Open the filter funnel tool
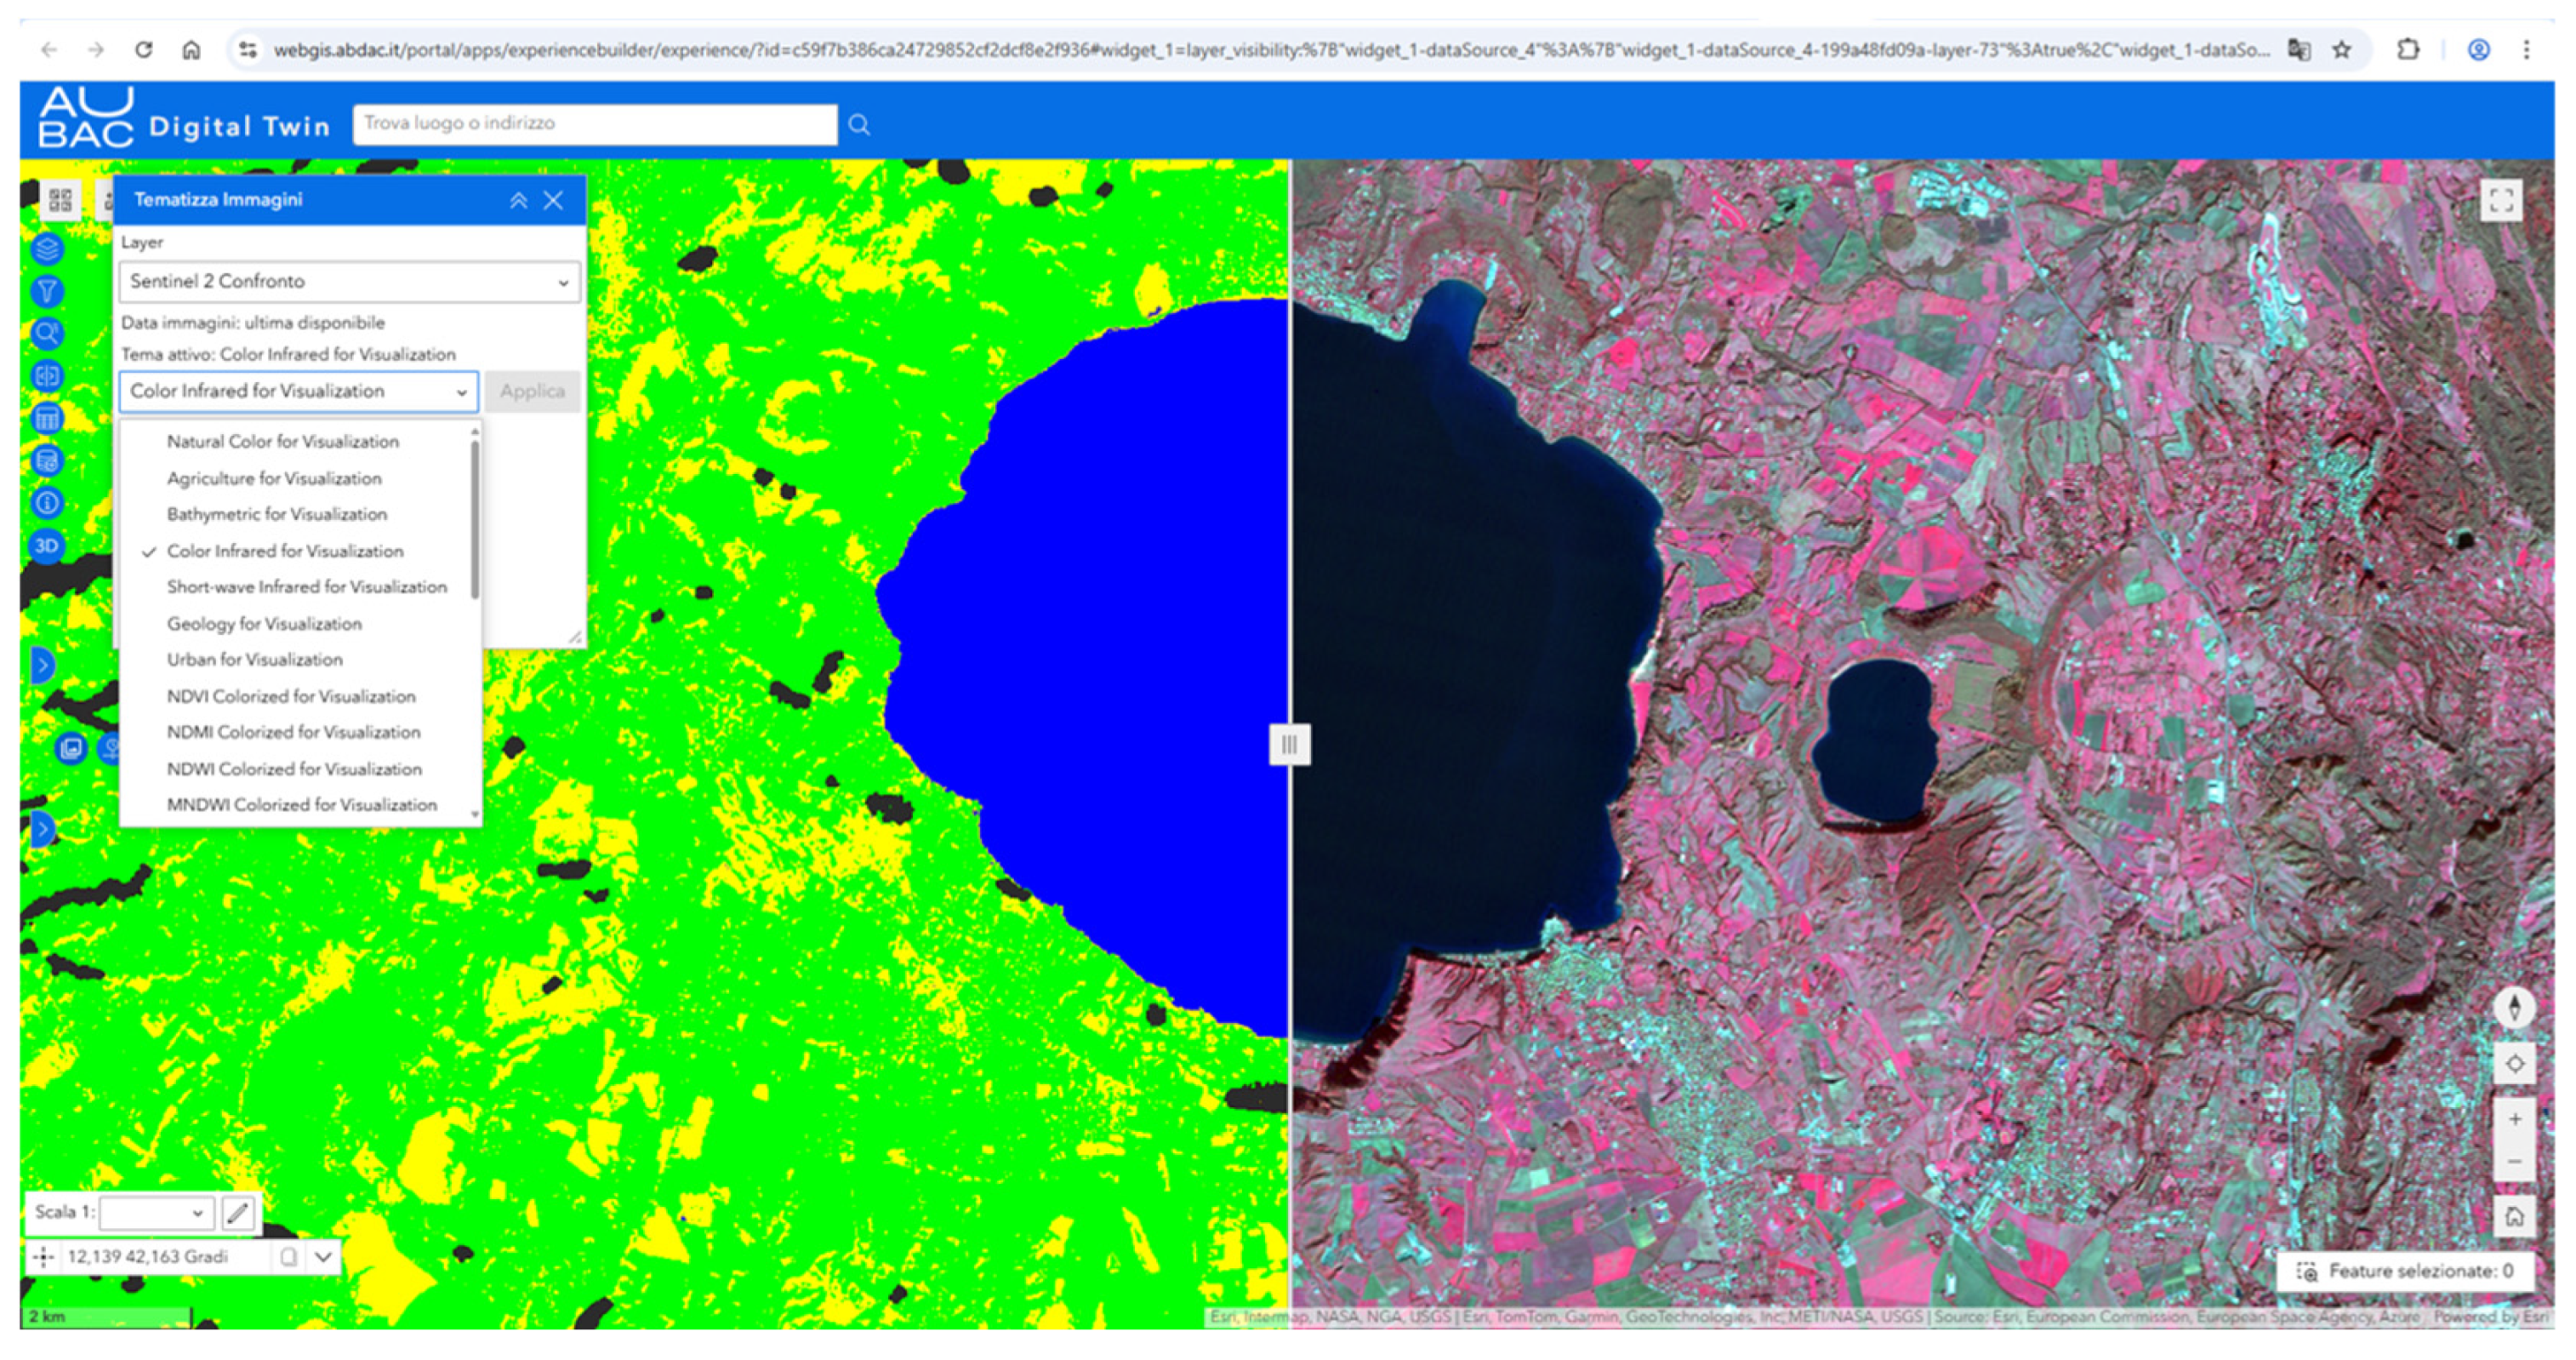The image size is (2576, 1360). (47, 291)
